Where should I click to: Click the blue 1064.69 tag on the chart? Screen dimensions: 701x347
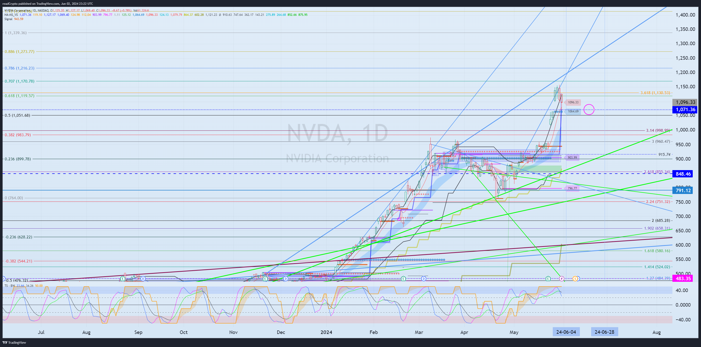pyautogui.click(x=573, y=111)
